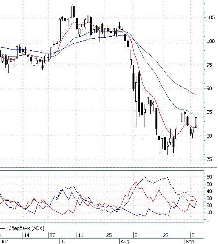Click date marker 5 in September
The image size is (218, 244).
point(193,235)
